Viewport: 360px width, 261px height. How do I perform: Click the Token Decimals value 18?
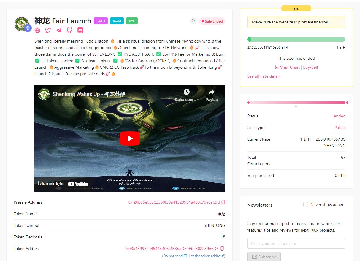[223, 237]
